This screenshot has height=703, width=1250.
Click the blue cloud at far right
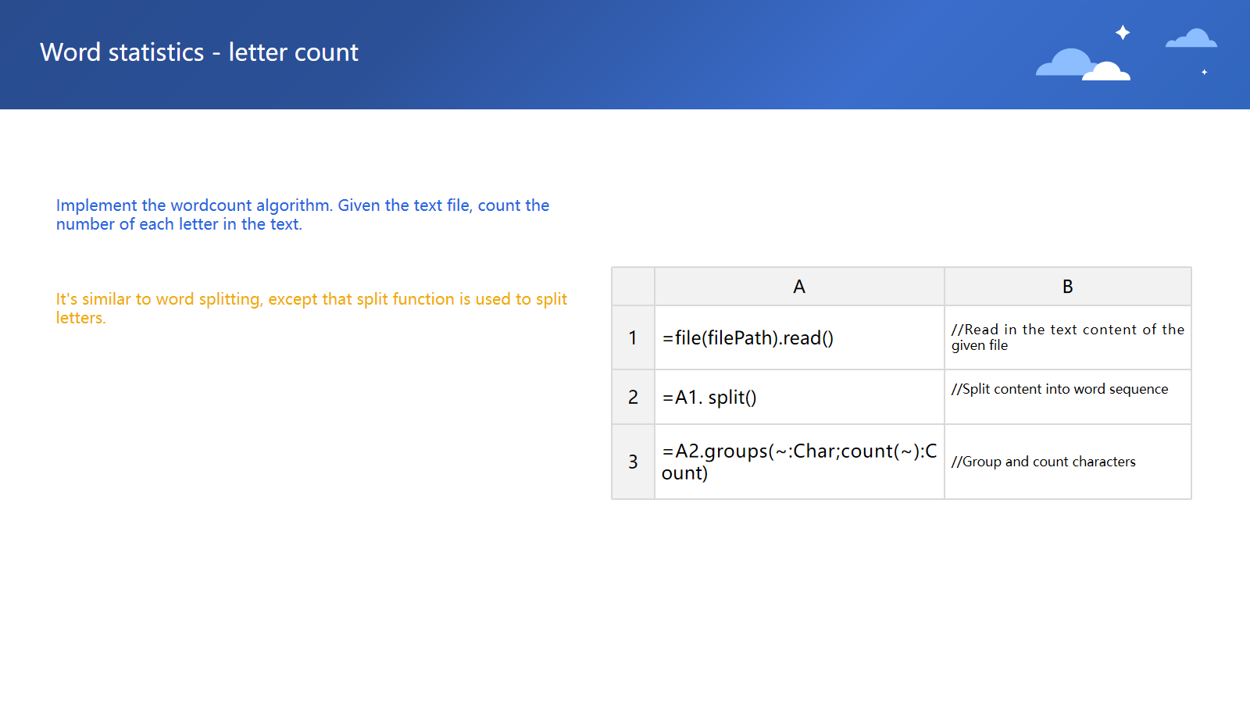(x=1192, y=39)
